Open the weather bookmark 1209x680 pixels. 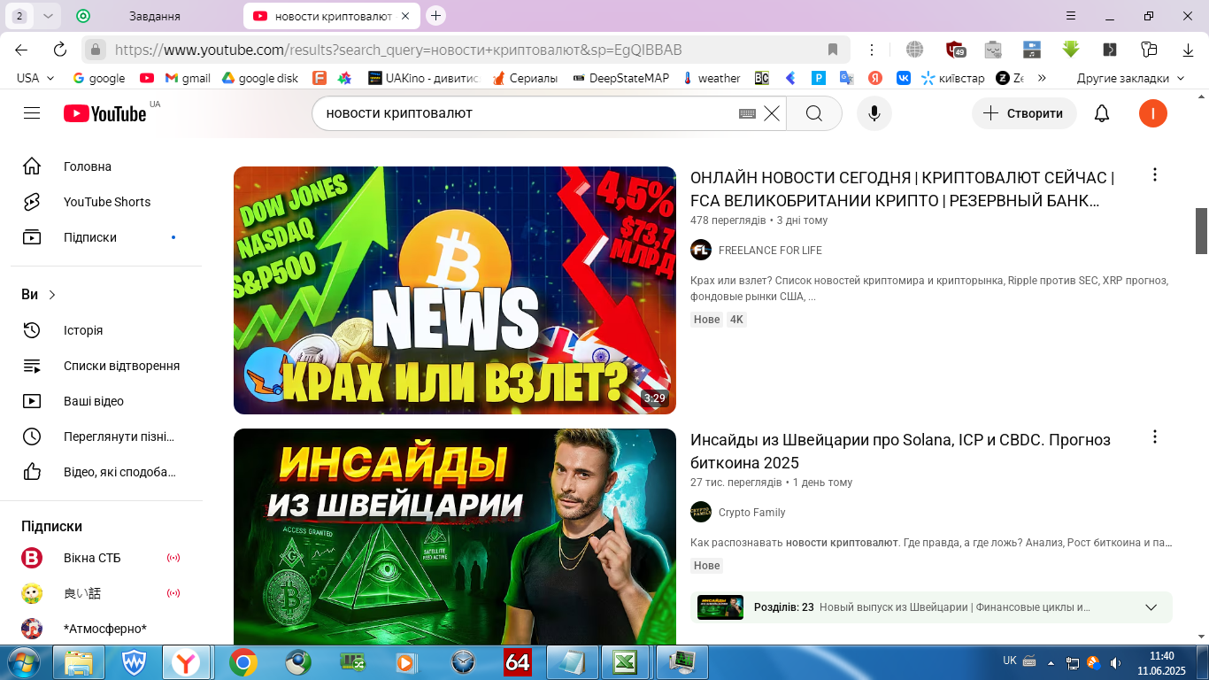(x=711, y=78)
